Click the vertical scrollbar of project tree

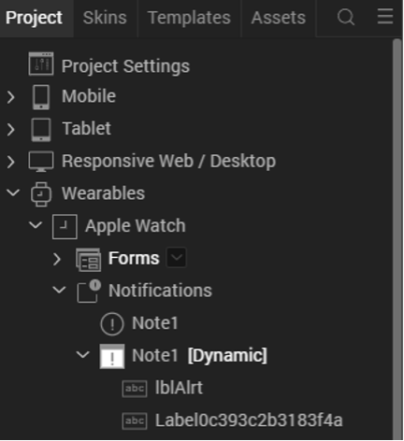[397, 239]
